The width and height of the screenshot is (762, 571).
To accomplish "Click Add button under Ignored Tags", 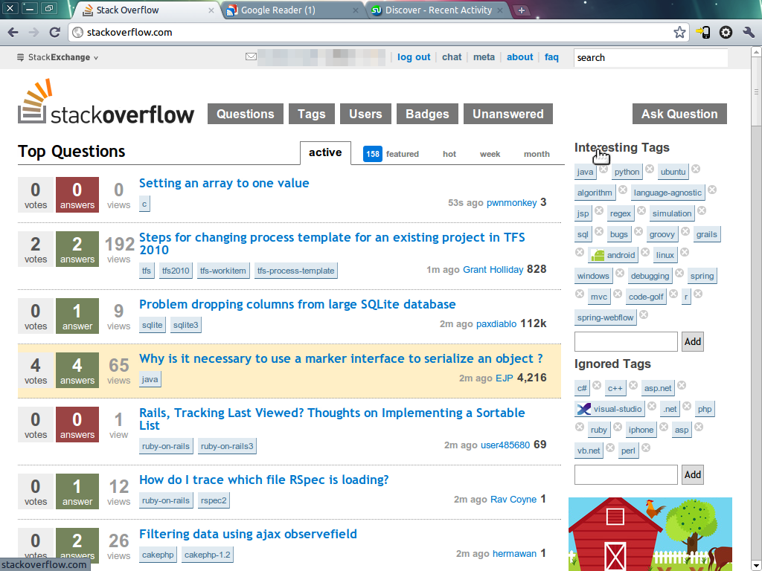I will [x=693, y=474].
